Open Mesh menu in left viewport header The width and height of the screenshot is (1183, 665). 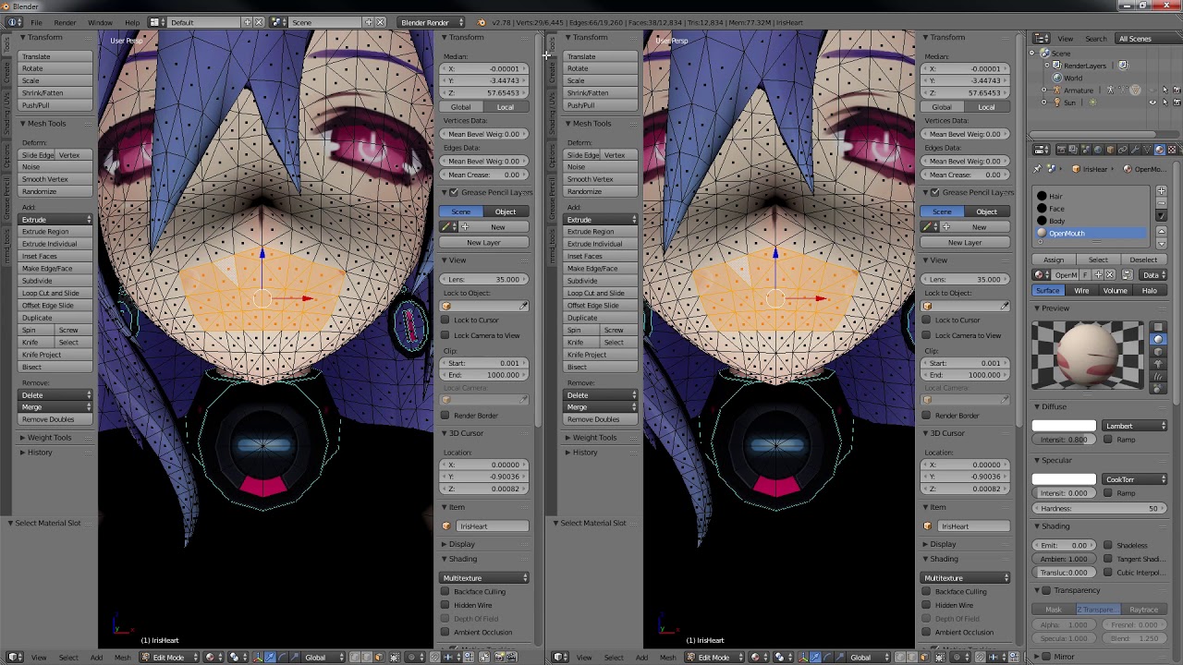click(122, 658)
